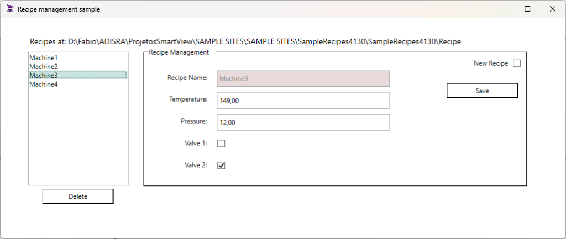Click the Recipe Name field showing Machine3

click(303, 78)
